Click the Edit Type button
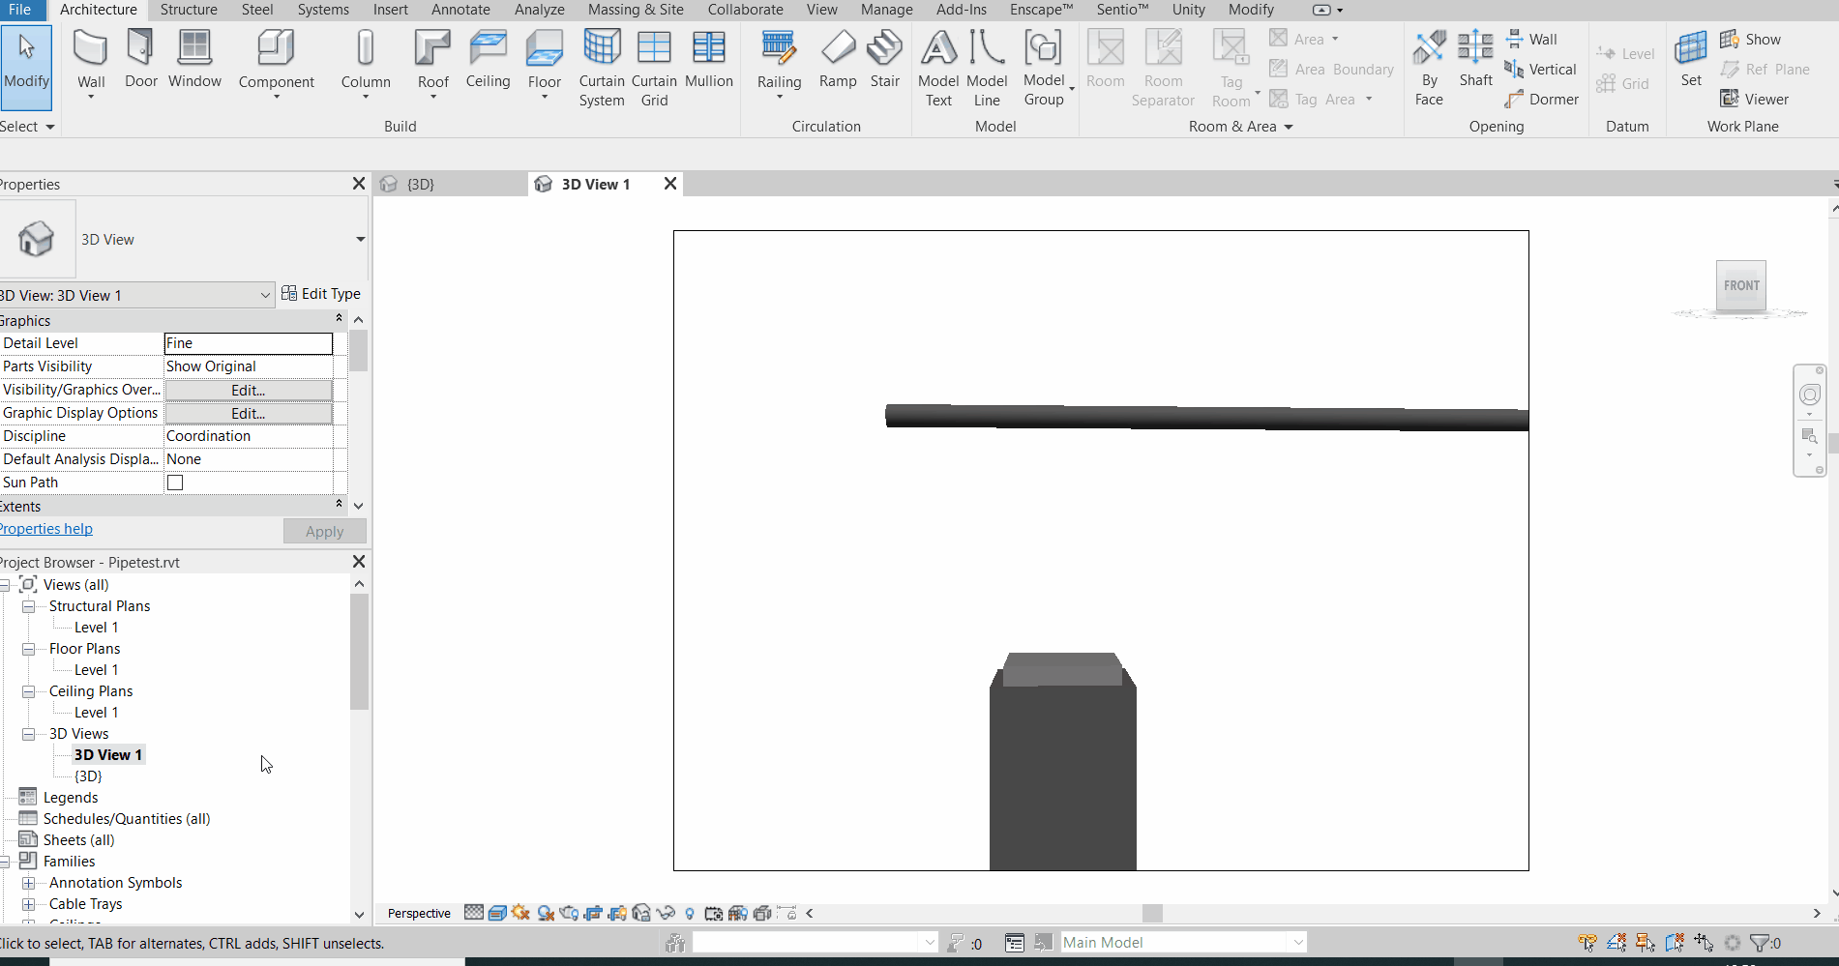 pyautogui.click(x=321, y=294)
